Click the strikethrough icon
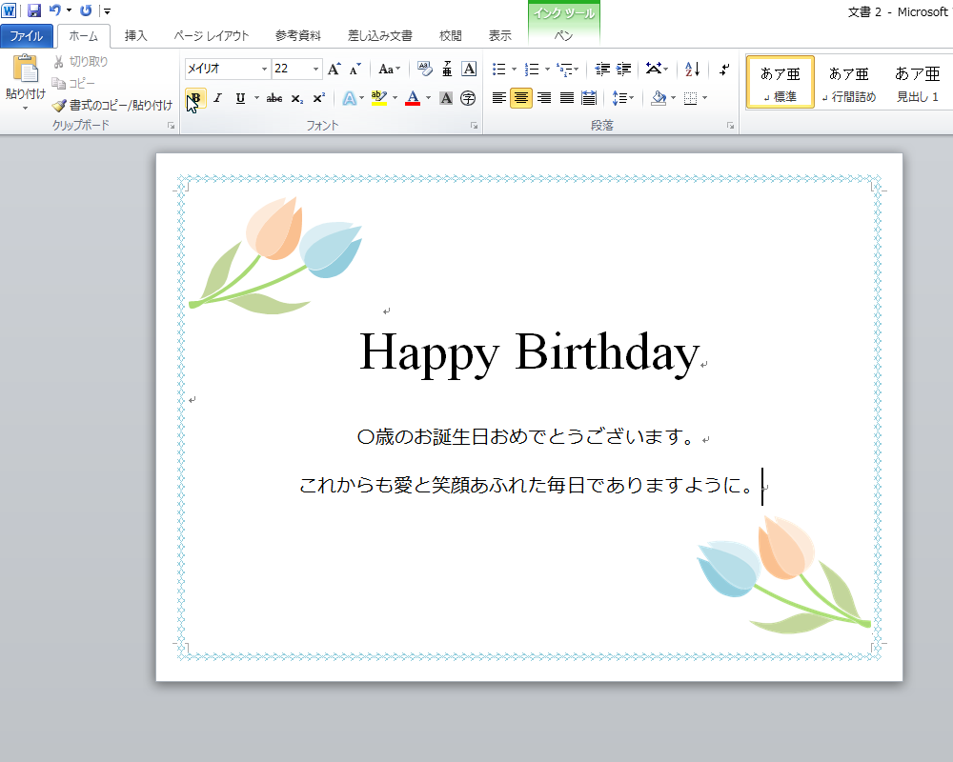 (x=274, y=98)
